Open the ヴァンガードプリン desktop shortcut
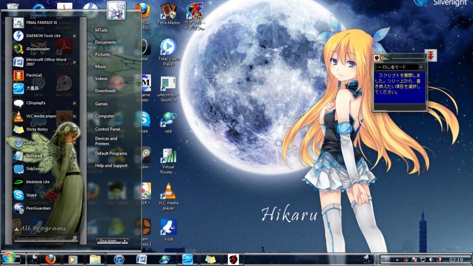The height and width of the screenshot is (266, 473). pyautogui.click(x=194, y=16)
